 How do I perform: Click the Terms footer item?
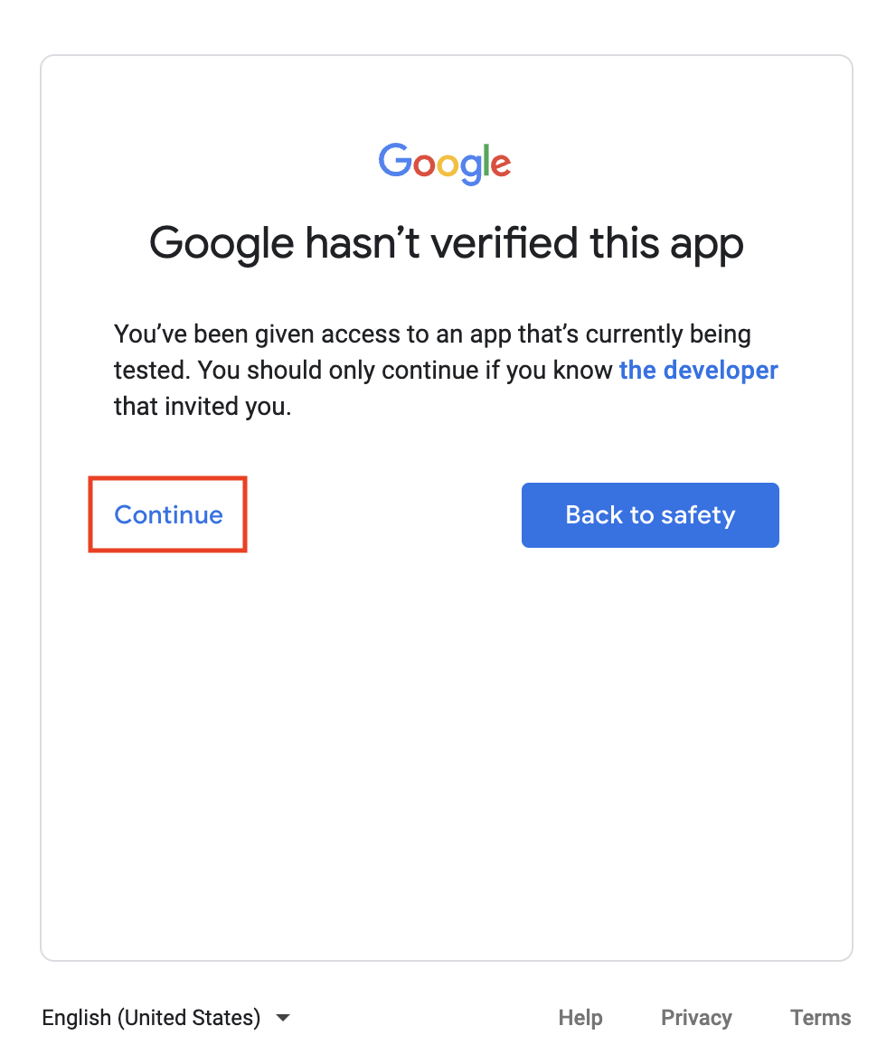pos(818,1018)
